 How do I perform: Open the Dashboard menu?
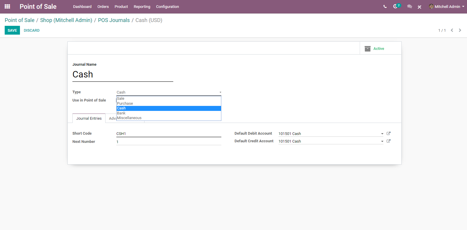pos(82,6)
